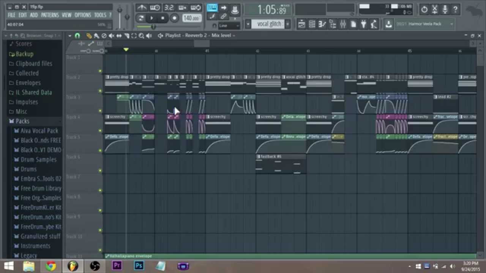Select the playback speaker tool in Playlist

tap(149, 36)
